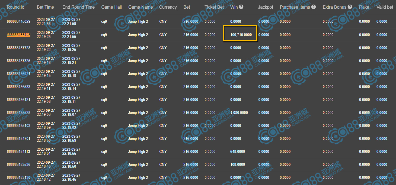
Task: Select Bet Time 22:19:22
Action: (x=46, y=48)
